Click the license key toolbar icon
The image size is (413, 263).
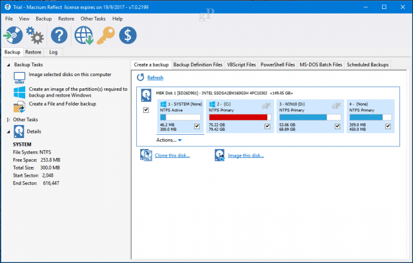click(x=106, y=35)
